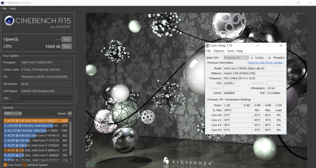
Task: Click Core #3 temperature 57°C
Action: pyautogui.click(x=237, y=130)
